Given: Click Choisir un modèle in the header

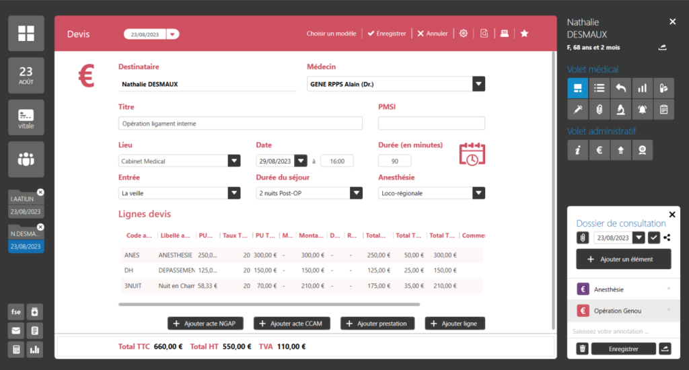Looking at the screenshot, I should (331, 34).
